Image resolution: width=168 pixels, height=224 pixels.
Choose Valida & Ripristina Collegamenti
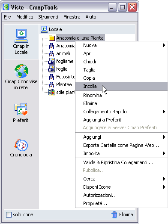click(x=121, y=162)
